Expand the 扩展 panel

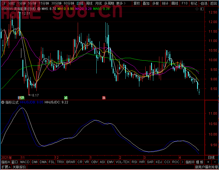6,167
